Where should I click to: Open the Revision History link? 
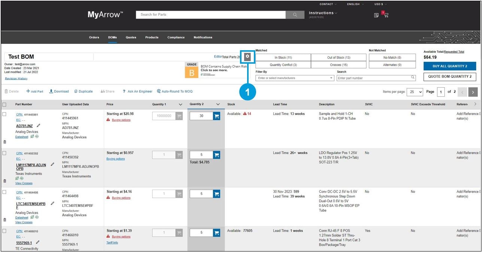point(16,79)
